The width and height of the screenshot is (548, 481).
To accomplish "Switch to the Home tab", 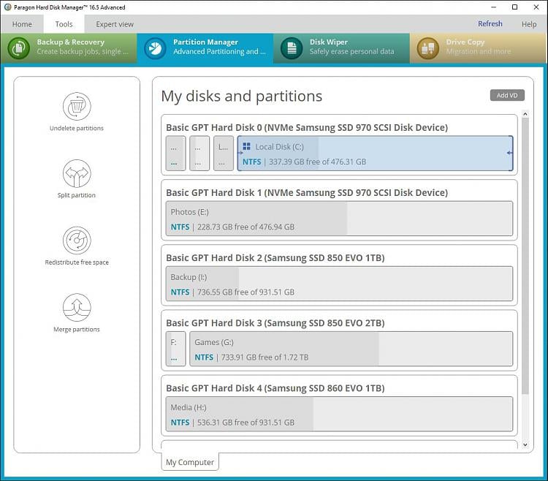I will (x=22, y=24).
